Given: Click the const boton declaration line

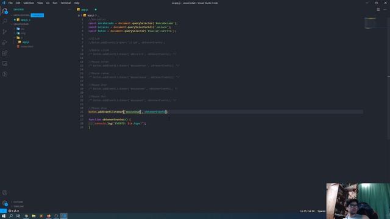Looking at the screenshot, I should pos(132,31).
